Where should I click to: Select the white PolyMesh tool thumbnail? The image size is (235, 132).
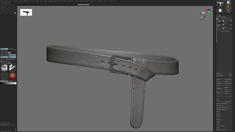[220, 11]
